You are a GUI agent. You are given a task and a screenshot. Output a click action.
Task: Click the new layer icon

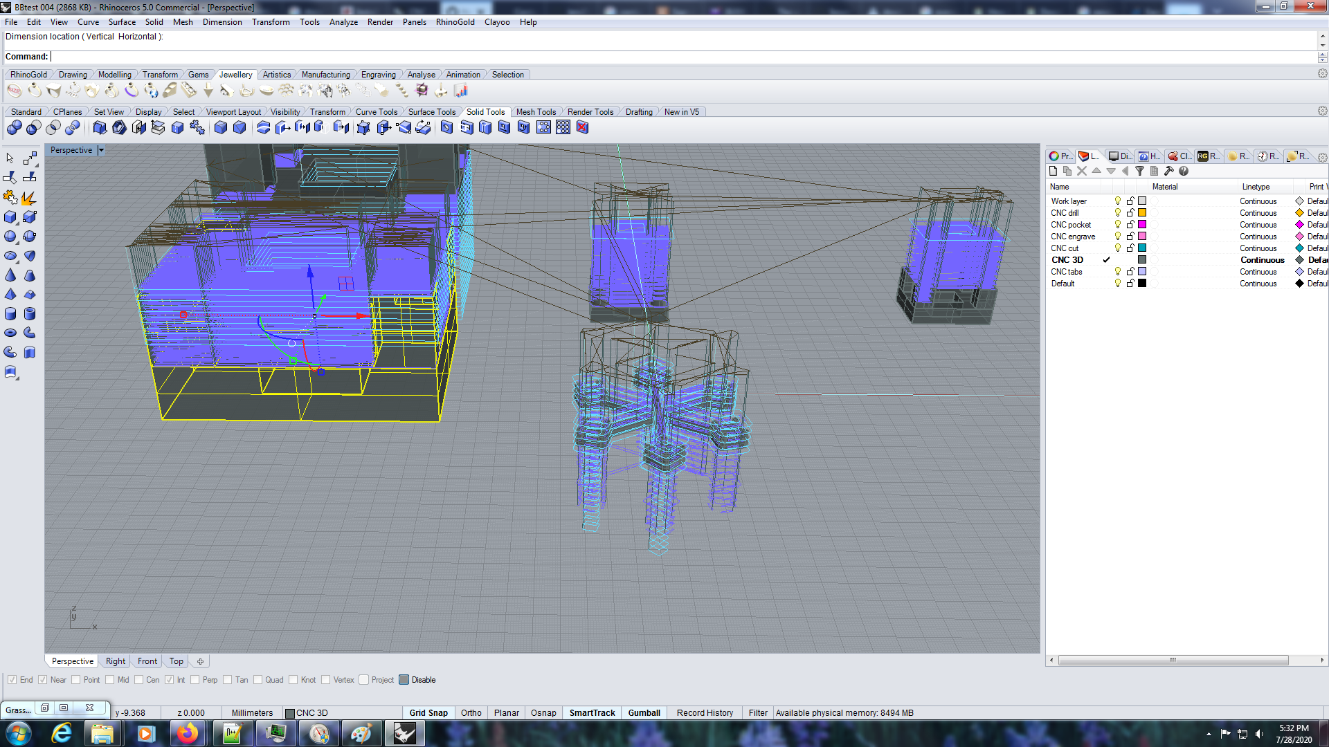click(x=1054, y=171)
